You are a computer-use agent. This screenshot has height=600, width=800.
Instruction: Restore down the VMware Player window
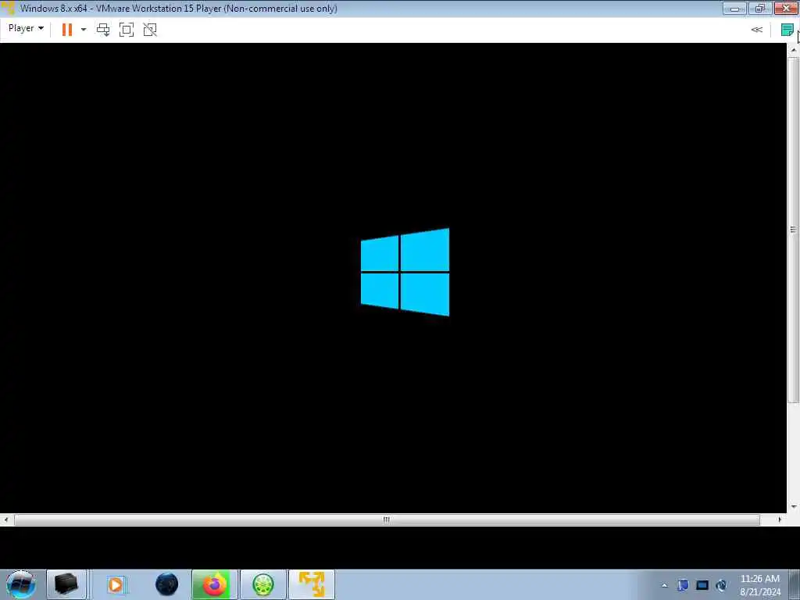coord(760,8)
